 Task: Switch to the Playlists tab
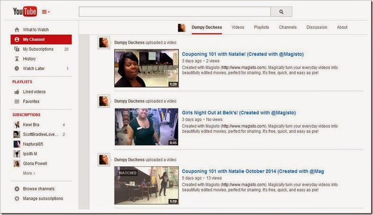pos(261,27)
